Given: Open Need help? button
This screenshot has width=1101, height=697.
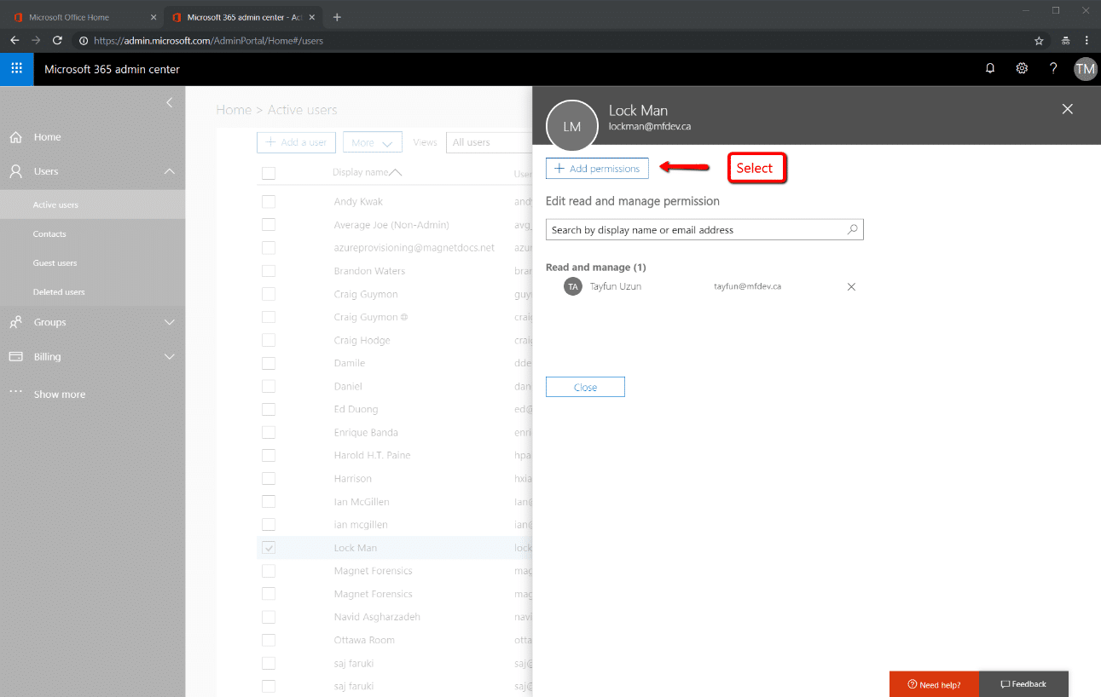Looking at the screenshot, I should tap(934, 684).
